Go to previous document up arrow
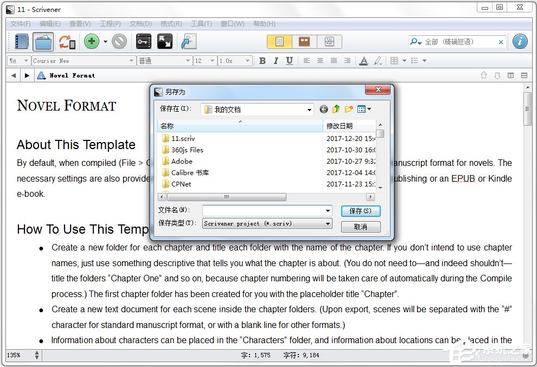Screen dimensions: 537x367 484,75
